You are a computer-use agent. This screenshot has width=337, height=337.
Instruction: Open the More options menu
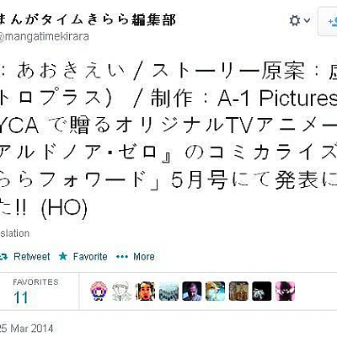point(136,256)
